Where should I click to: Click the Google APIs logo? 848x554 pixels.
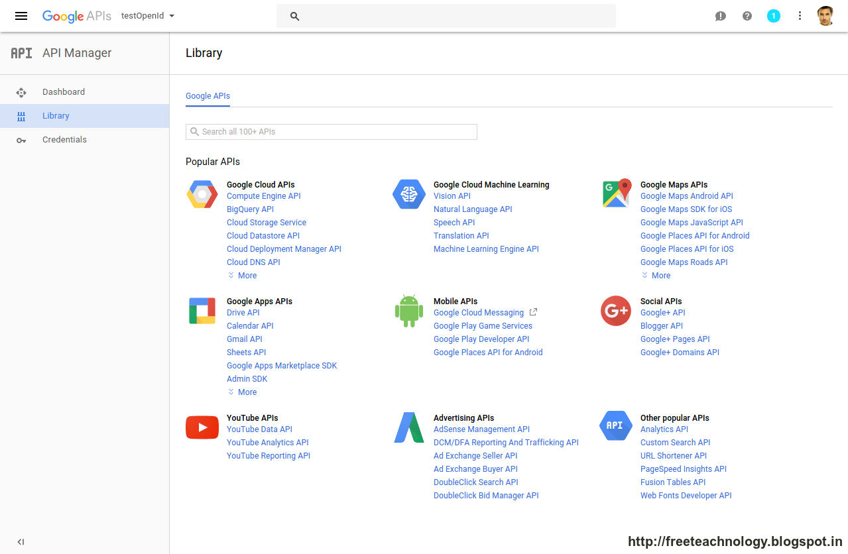77,16
